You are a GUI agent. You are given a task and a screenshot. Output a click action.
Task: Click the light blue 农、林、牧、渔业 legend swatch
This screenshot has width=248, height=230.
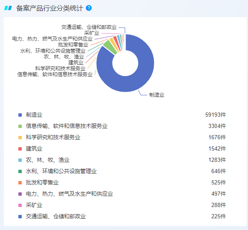point(20,160)
